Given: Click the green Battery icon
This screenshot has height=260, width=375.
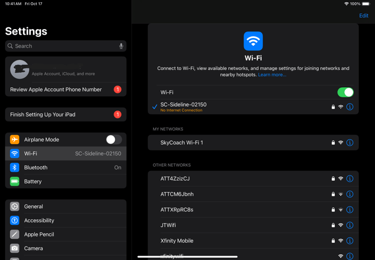Looking at the screenshot, I should (x=15, y=181).
